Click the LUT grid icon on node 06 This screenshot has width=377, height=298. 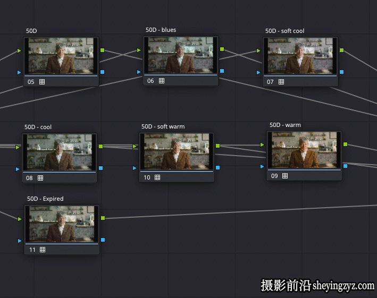[162, 81]
